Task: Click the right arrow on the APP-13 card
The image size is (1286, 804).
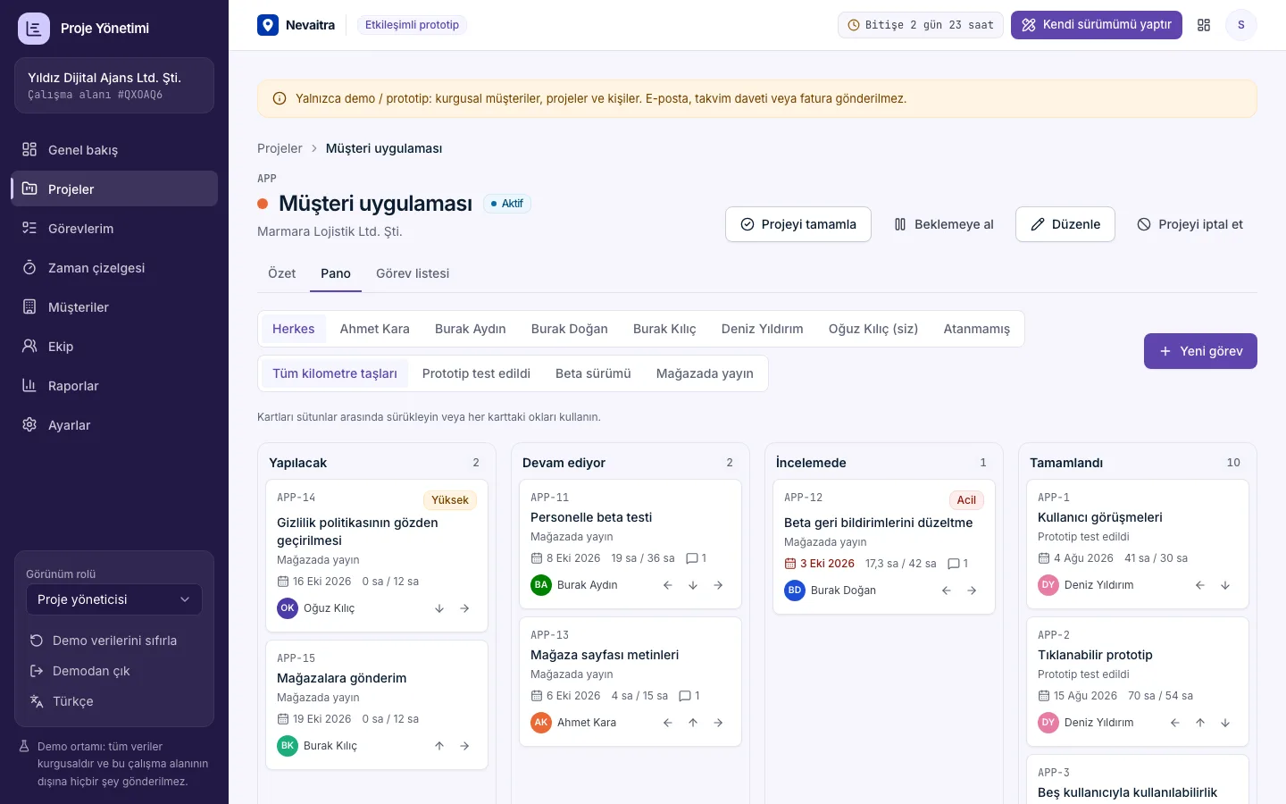Action: tap(718, 723)
